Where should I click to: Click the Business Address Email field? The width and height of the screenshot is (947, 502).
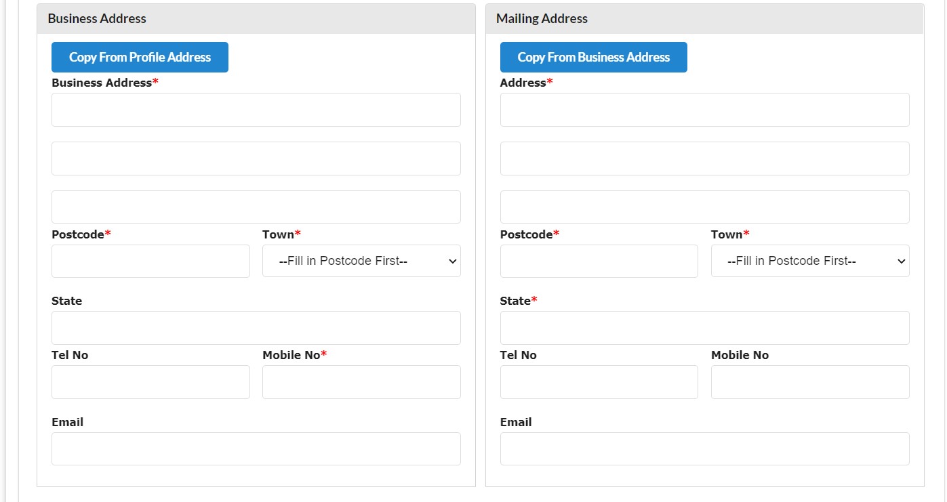(x=256, y=448)
